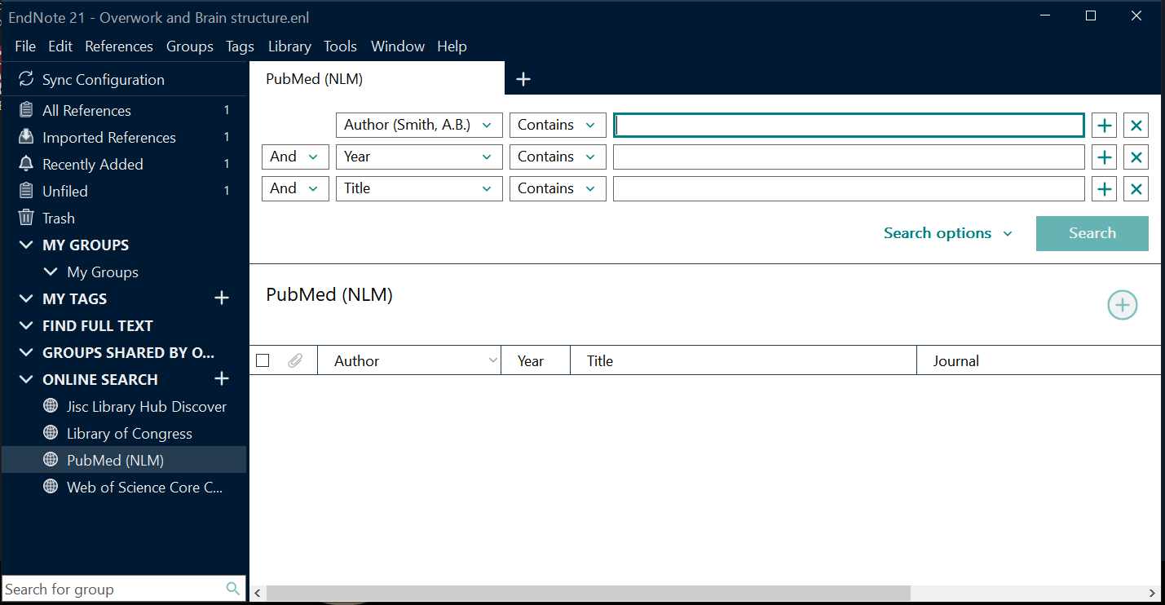Add a new tag with MY TAGS plus
1165x605 pixels.
point(222,298)
